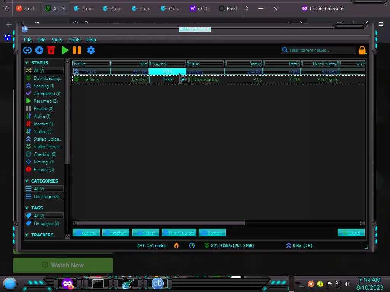Viewport: 390px width, 292px height.
Task: Open the Trackers details tab
Action: point(116,233)
